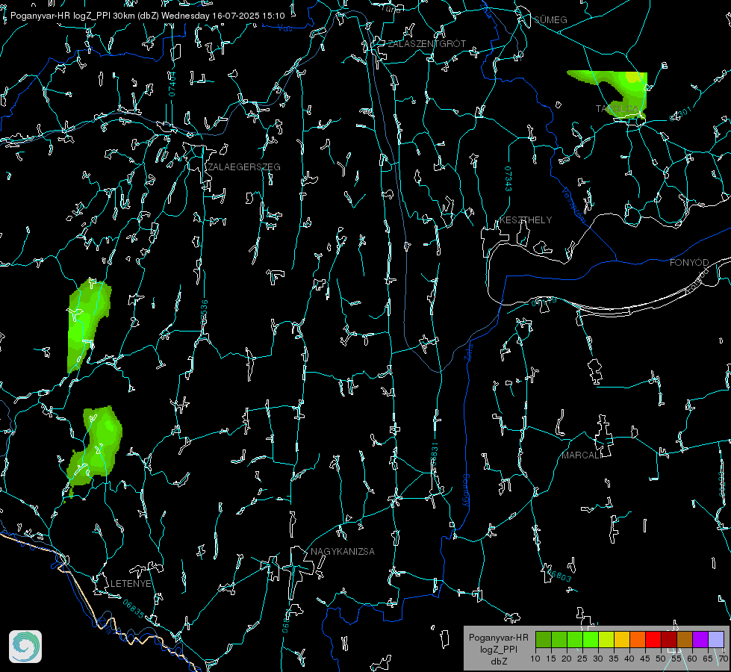Click the ZALASZENTGRÓT city label
The image size is (731, 672).
pyautogui.click(x=426, y=43)
